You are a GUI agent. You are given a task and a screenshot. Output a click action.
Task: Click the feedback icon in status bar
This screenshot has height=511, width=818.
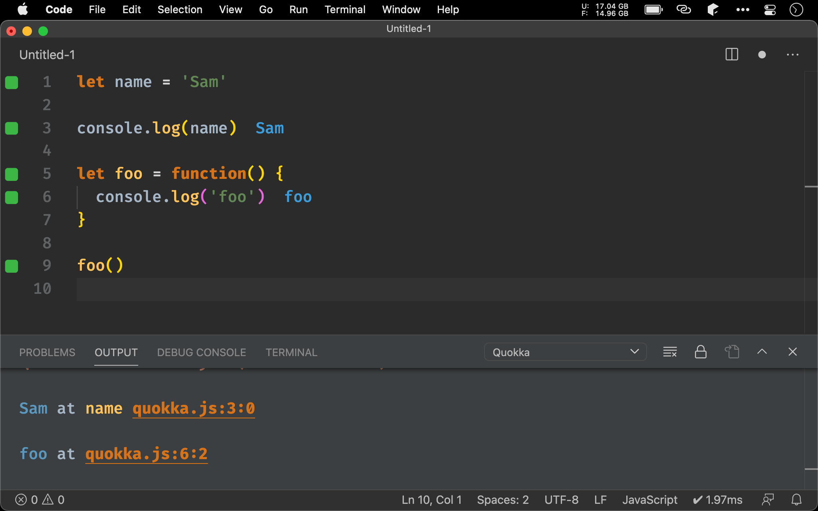(768, 499)
